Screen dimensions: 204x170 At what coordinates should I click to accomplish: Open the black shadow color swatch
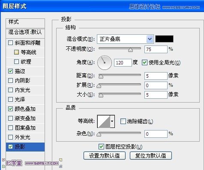click(164, 39)
